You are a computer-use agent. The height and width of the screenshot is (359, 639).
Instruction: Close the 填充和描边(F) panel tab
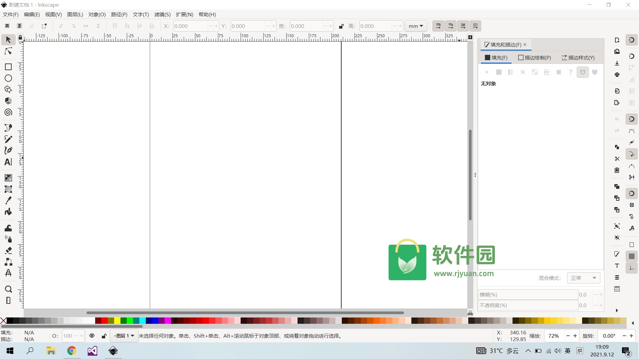coord(525,45)
